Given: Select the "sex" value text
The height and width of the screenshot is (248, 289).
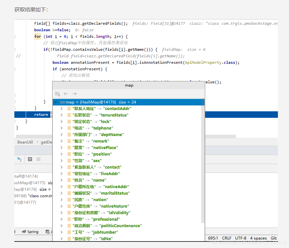Looking at the screenshot, I should 97,161.
